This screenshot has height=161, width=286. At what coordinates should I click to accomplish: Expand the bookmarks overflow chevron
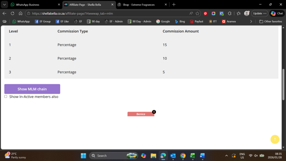click(x=251, y=22)
